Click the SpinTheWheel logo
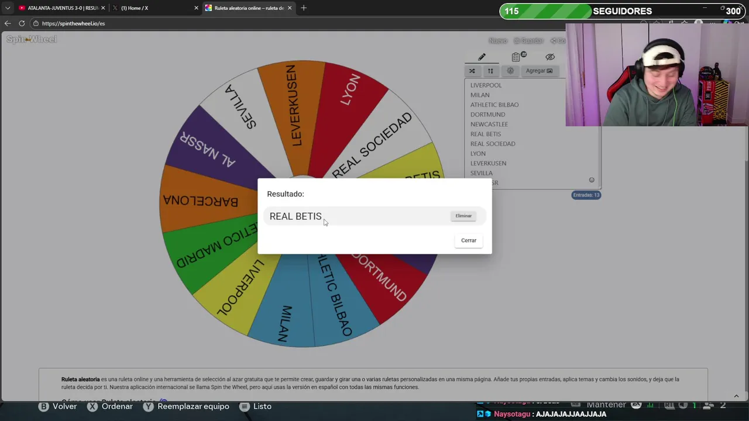 32,39
